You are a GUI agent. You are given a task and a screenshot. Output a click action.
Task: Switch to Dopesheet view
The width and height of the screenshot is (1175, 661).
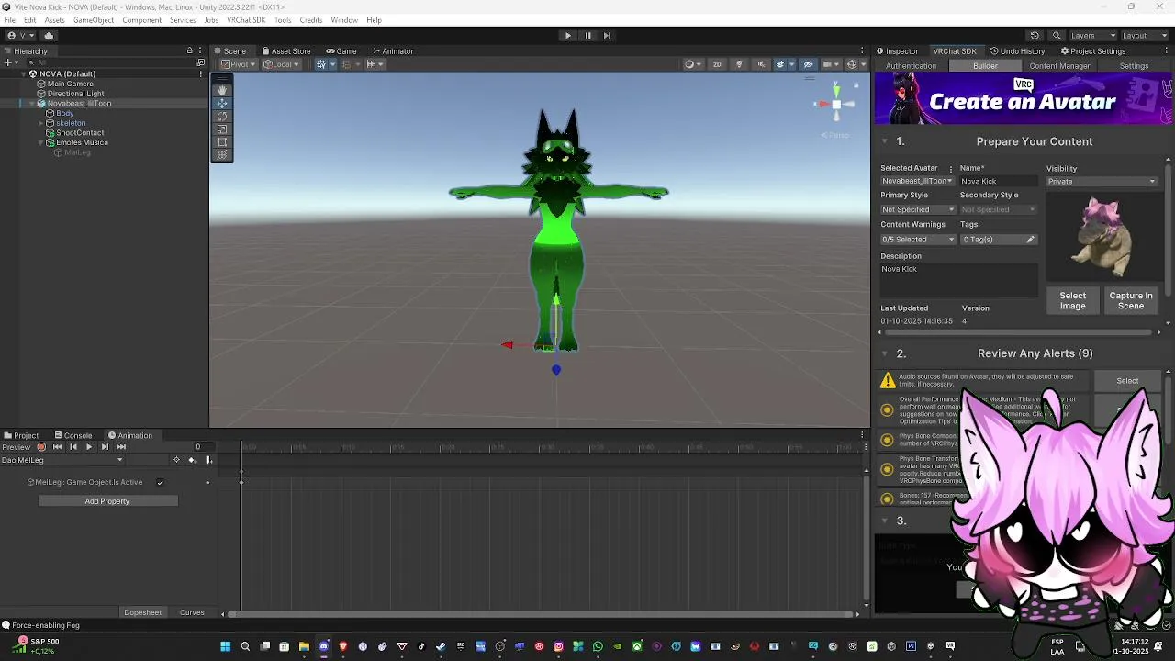[x=142, y=612]
